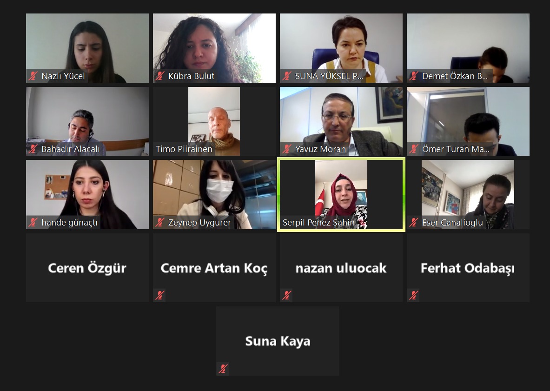Viewport: 550px width, 391px height.
Task: Select active speaker Serpil Penez Şahin's video
Action: 341,195
